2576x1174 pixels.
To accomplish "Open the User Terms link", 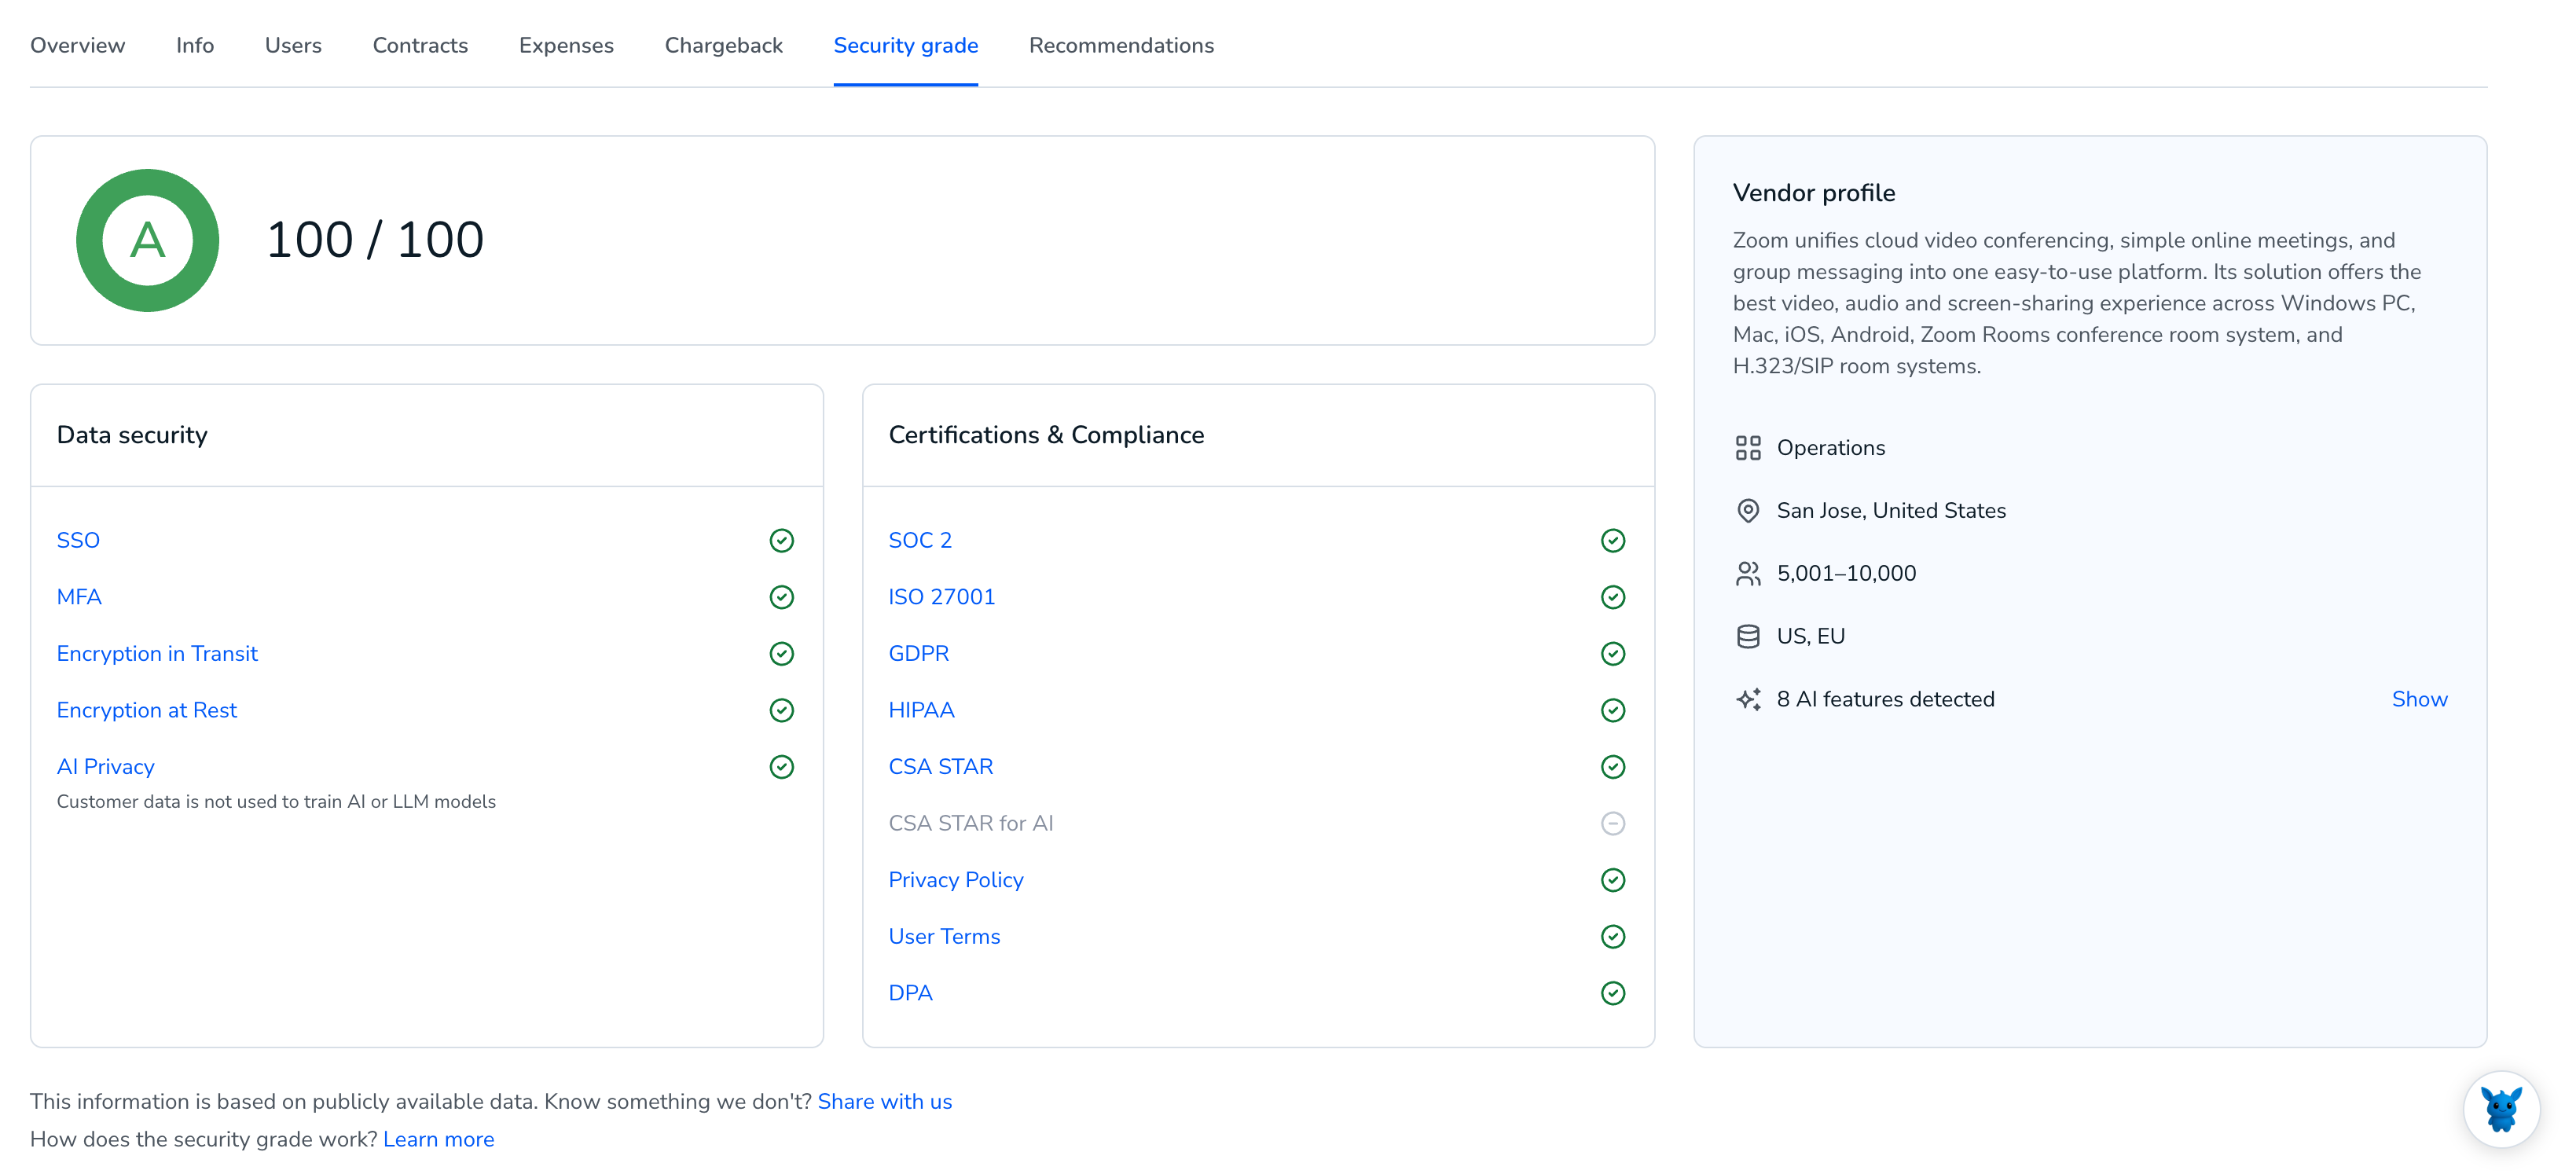I will click(x=945, y=936).
